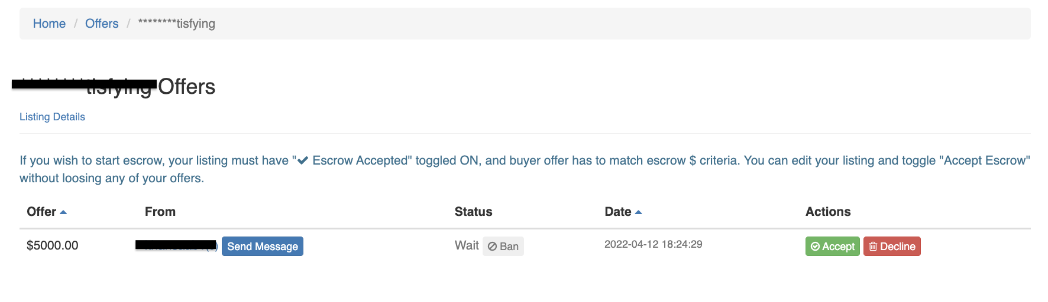The image size is (1048, 302).
Task: Click the circled checkmark icon in Accept
Action: (x=815, y=247)
